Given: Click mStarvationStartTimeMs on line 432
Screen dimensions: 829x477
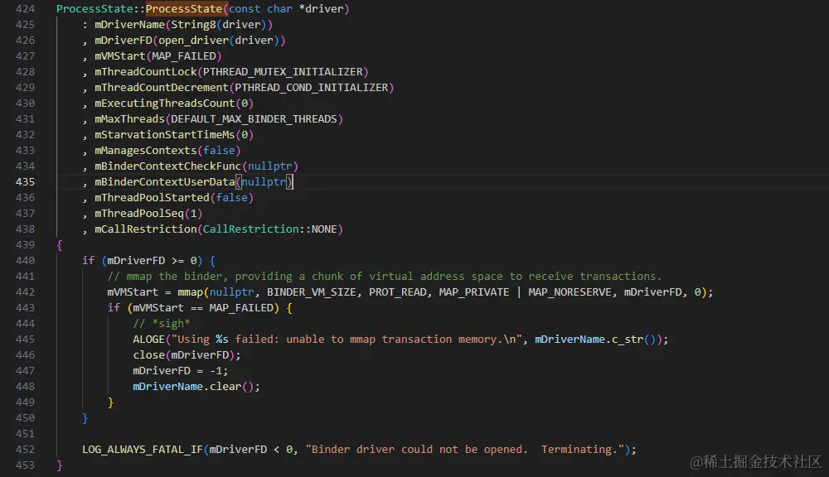Looking at the screenshot, I should [164, 135].
